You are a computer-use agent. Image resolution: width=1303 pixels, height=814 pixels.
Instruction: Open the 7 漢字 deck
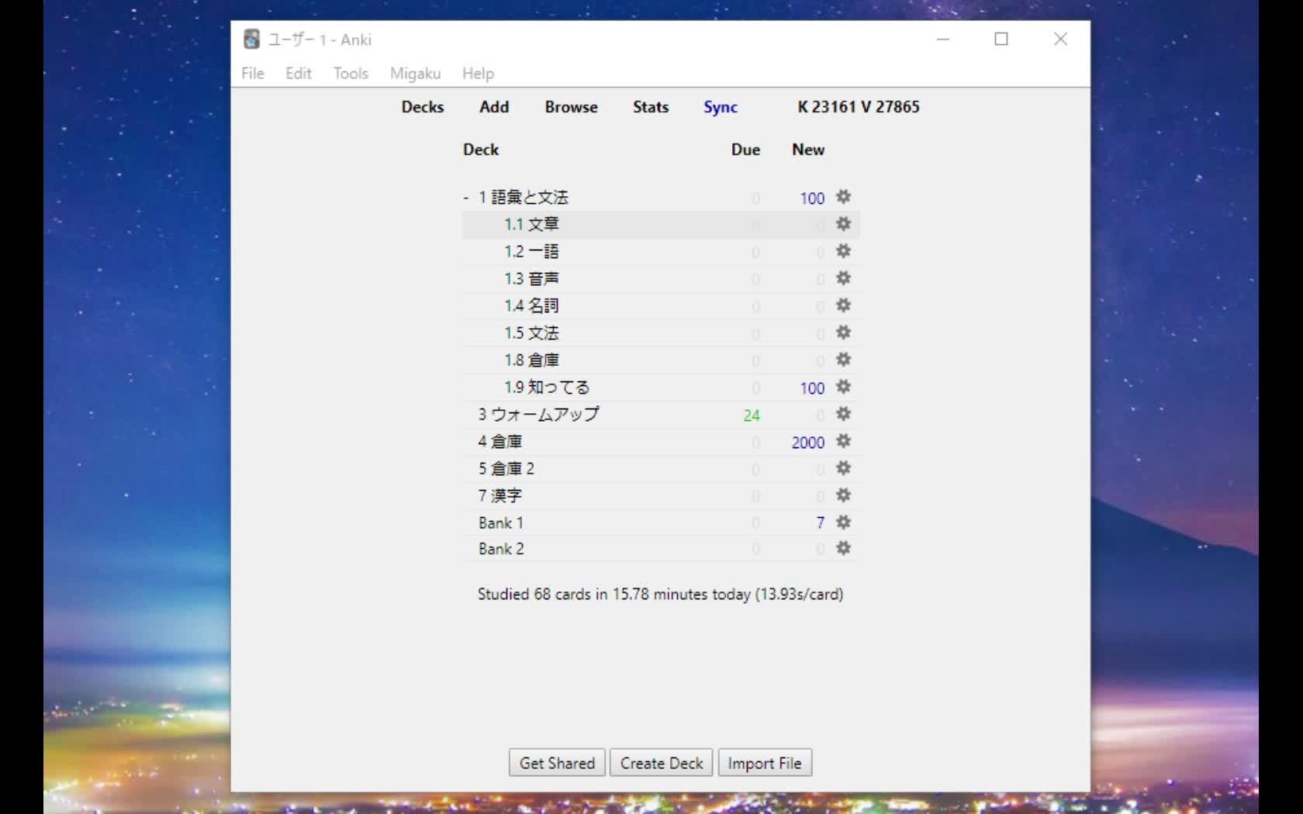point(500,495)
